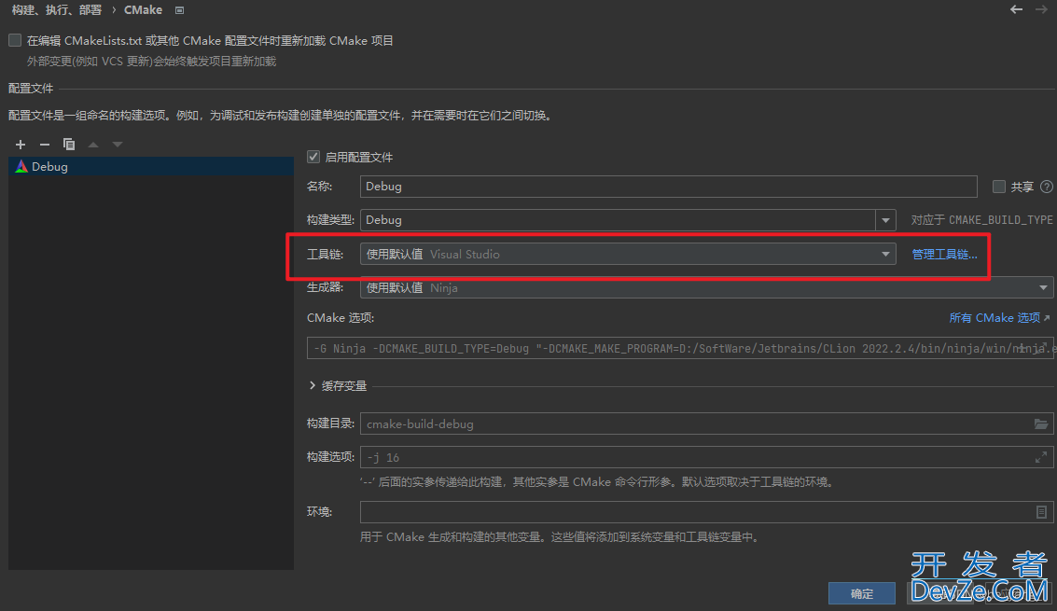The width and height of the screenshot is (1057, 611).
Task: Move profile down with arrow icon
Action: click(x=118, y=145)
